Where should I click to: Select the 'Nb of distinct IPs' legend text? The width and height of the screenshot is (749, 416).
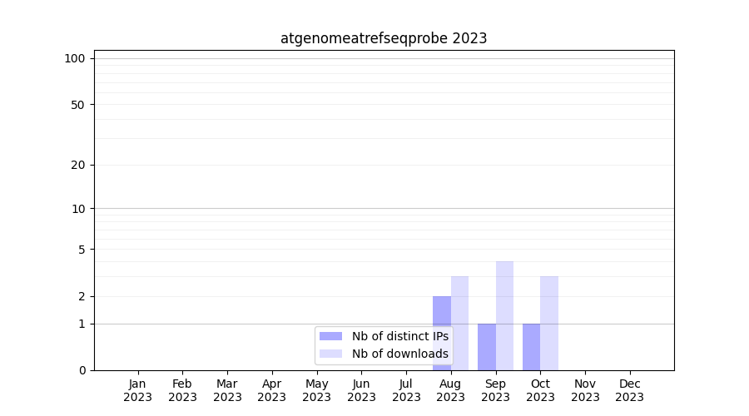[399, 336]
